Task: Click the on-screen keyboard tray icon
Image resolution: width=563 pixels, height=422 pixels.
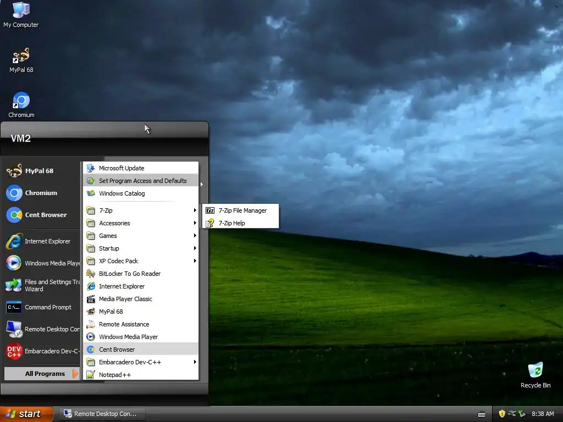Action: pyautogui.click(x=482, y=414)
